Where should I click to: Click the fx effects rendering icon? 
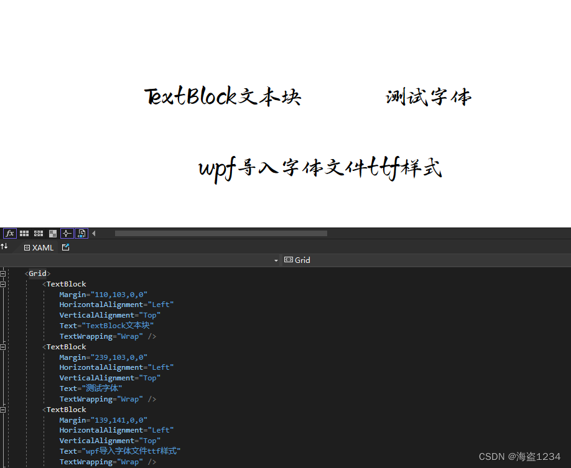(x=9, y=233)
